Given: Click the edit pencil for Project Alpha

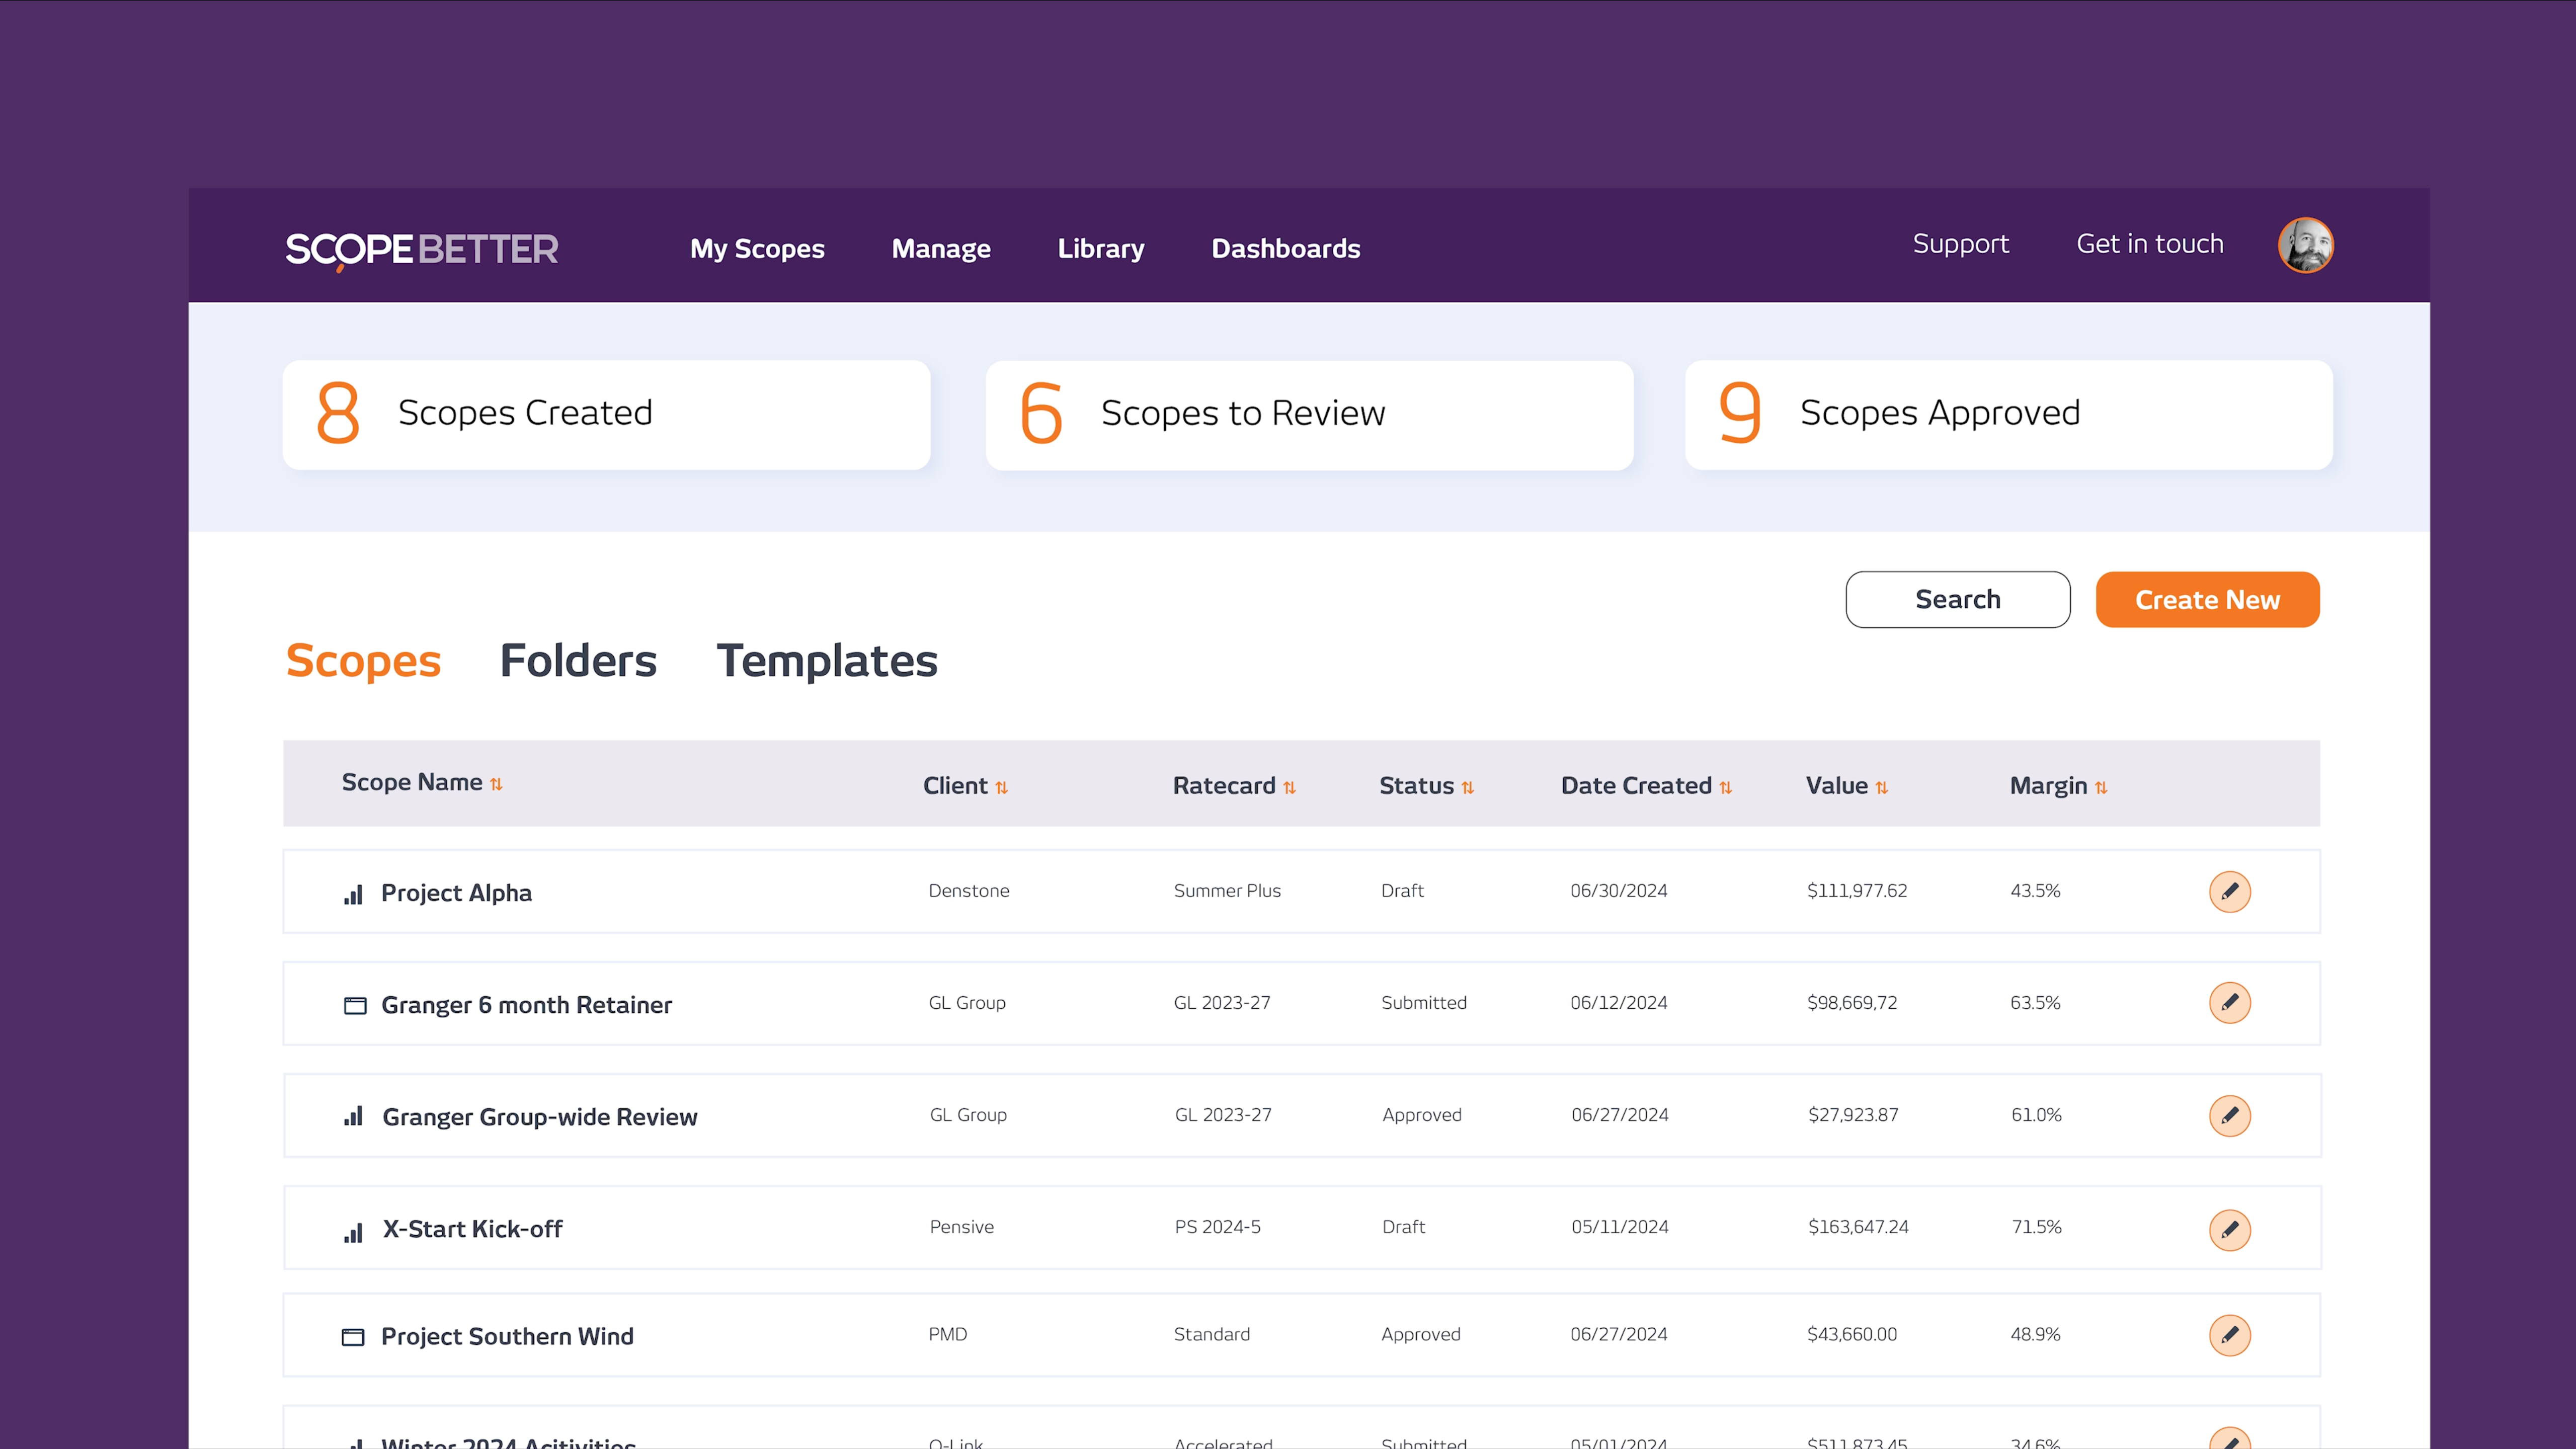Looking at the screenshot, I should point(2229,891).
